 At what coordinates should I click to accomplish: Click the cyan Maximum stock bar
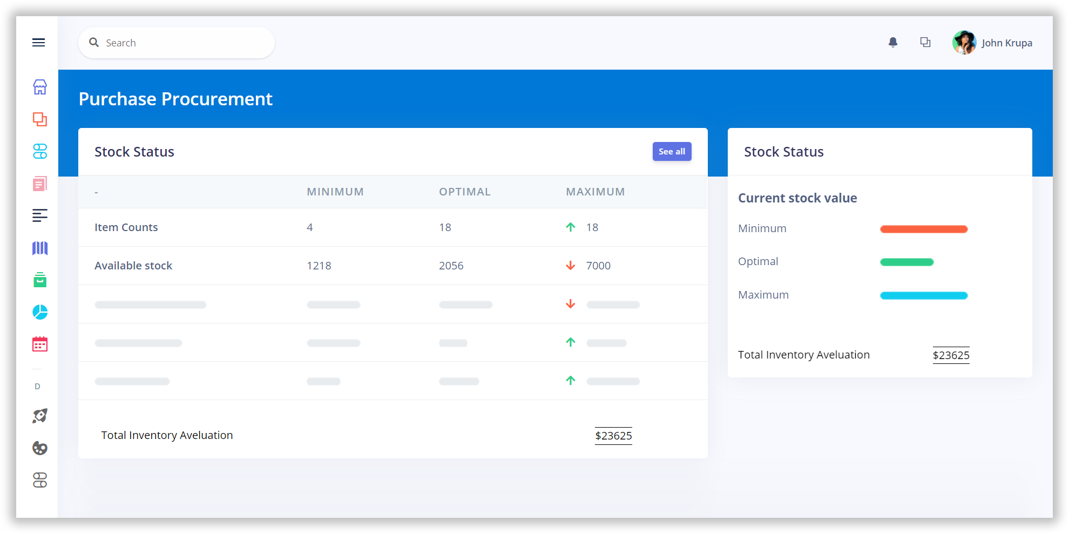[924, 295]
